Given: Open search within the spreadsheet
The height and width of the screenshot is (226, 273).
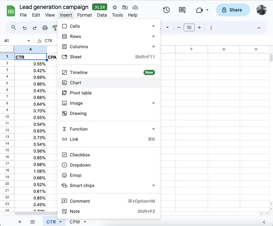Looking at the screenshot, I should [x=13, y=28].
